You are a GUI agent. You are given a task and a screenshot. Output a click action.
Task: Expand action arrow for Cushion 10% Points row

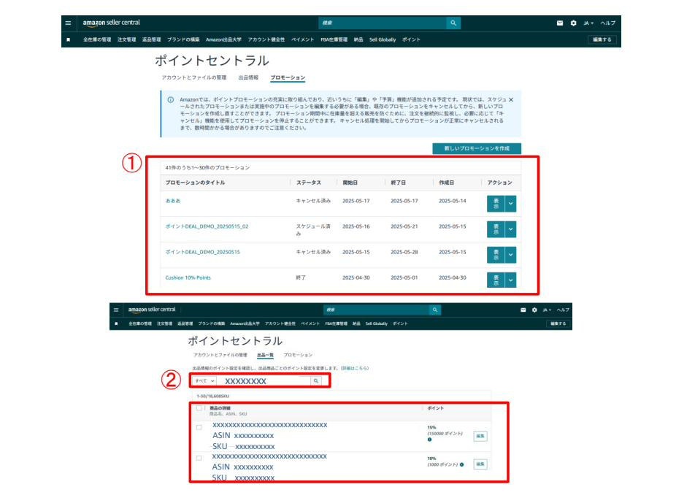tap(510, 280)
